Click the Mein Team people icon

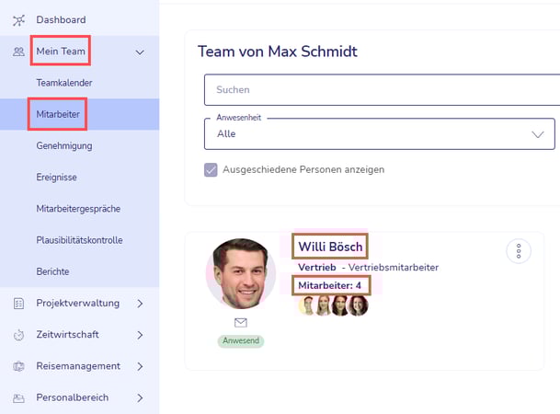[18, 52]
